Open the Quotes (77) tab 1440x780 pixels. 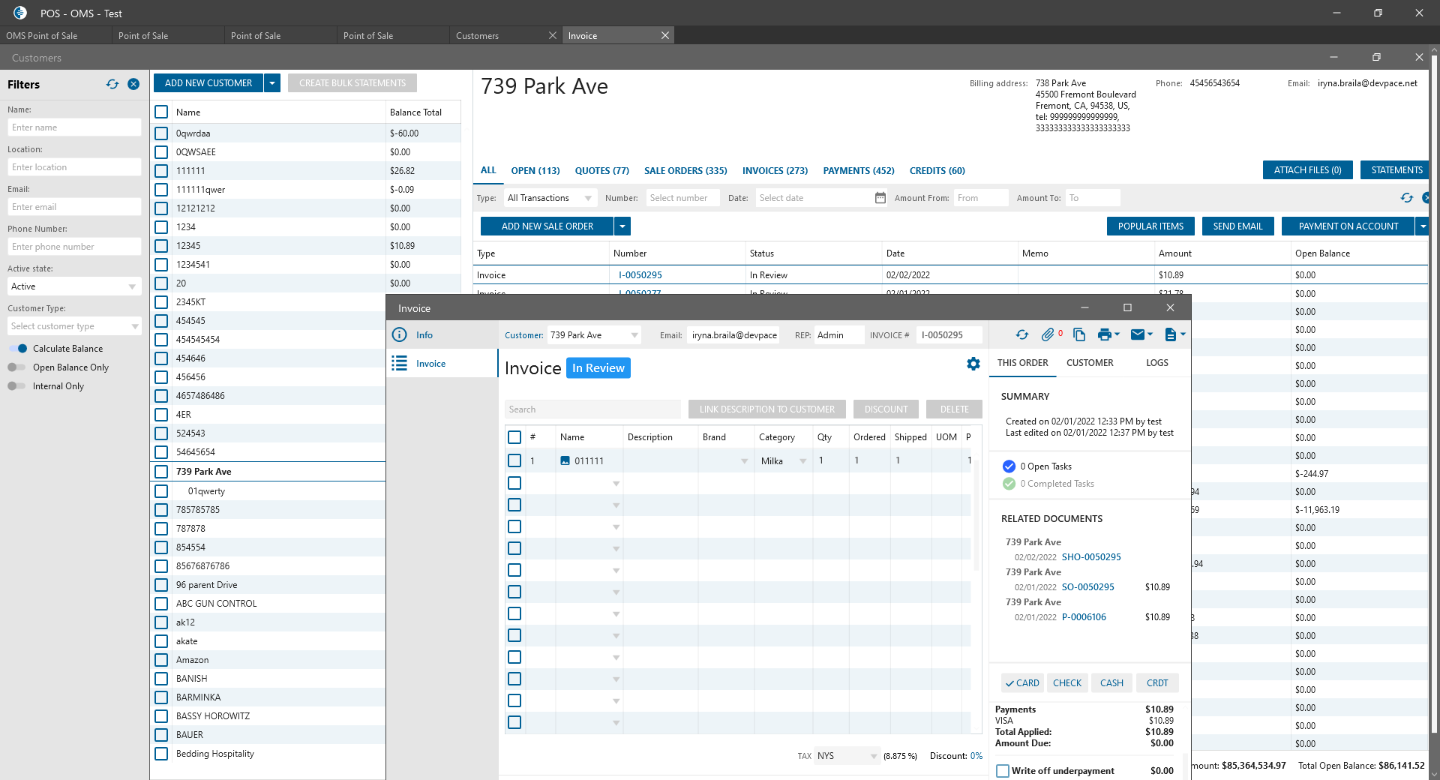click(601, 171)
